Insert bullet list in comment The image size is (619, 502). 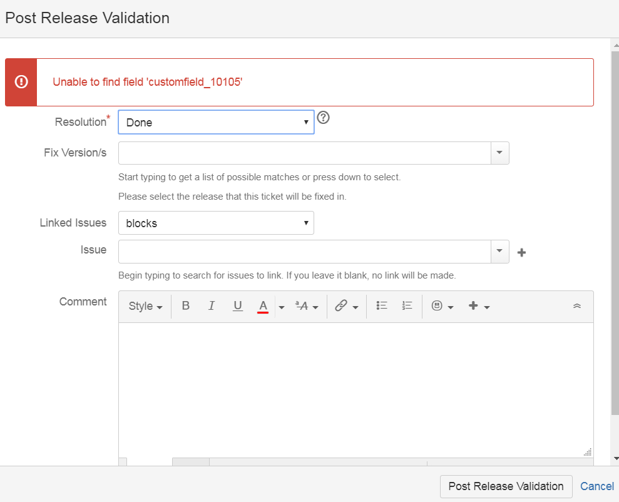coord(382,306)
